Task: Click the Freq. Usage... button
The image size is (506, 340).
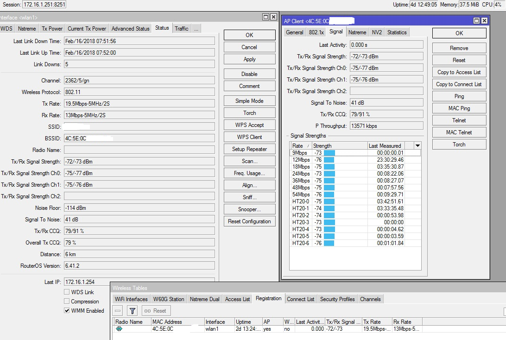Action: click(x=249, y=173)
